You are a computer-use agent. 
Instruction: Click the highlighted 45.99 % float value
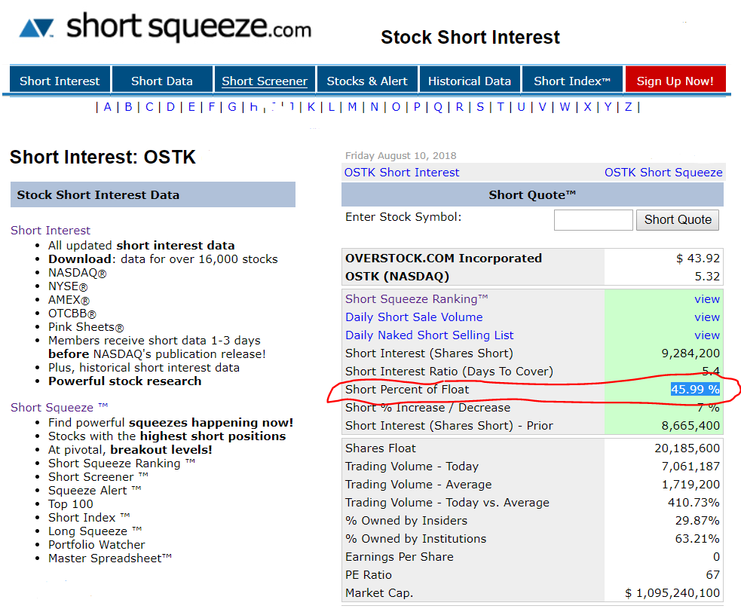tap(695, 390)
